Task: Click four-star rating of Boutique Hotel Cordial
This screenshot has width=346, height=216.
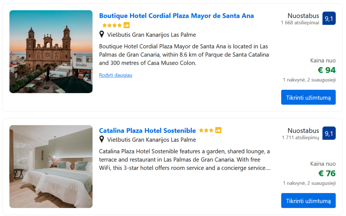Action: tap(112, 25)
